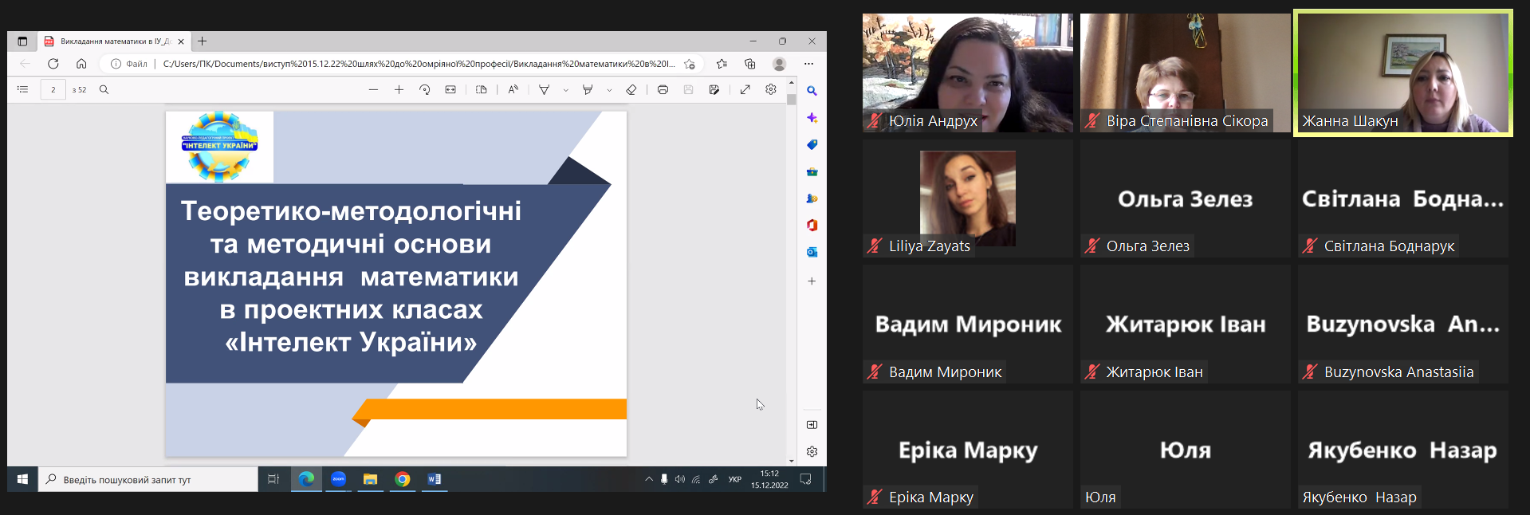Open Discover sparkle icon in sidebar

[x=812, y=118]
